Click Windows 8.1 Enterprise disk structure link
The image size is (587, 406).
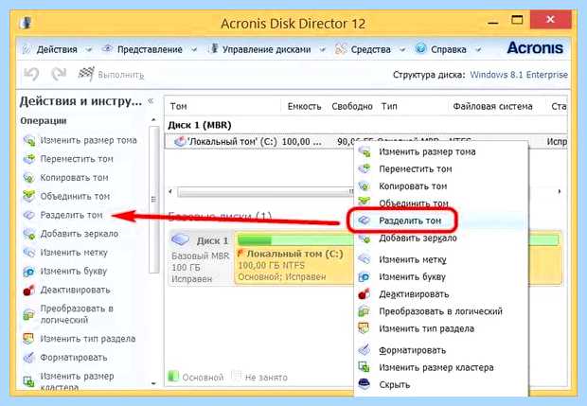click(x=519, y=75)
